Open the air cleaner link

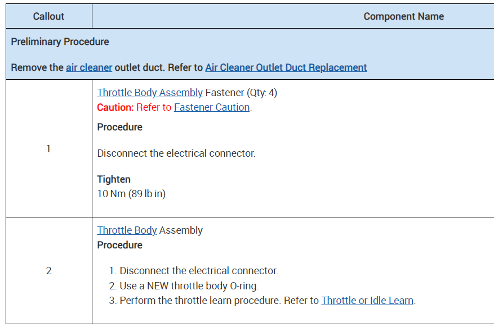89,67
